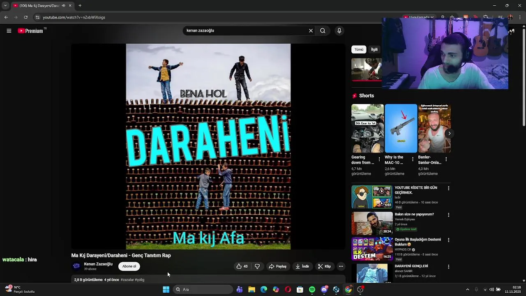The height and width of the screenshot is (296, 526).
Task: Go to YouTube Premium home logo
Action: tap(31, 31)
